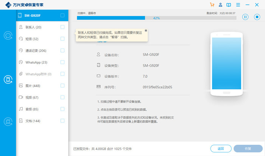This screenshot has width=265, height=156.
Task: Open the 视频 (67) category
Action: click(42, 97)
